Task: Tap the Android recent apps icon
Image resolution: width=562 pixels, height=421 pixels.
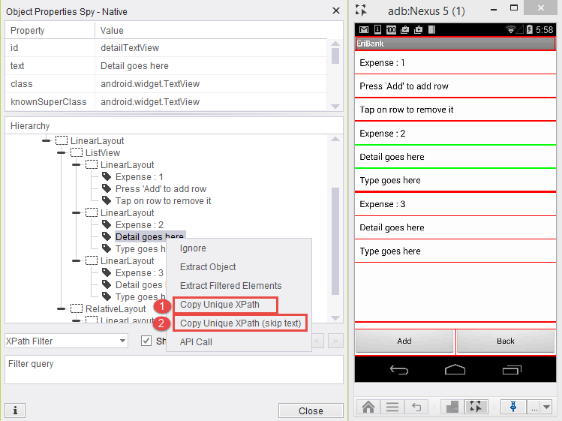Action: [x=512, y=369]
